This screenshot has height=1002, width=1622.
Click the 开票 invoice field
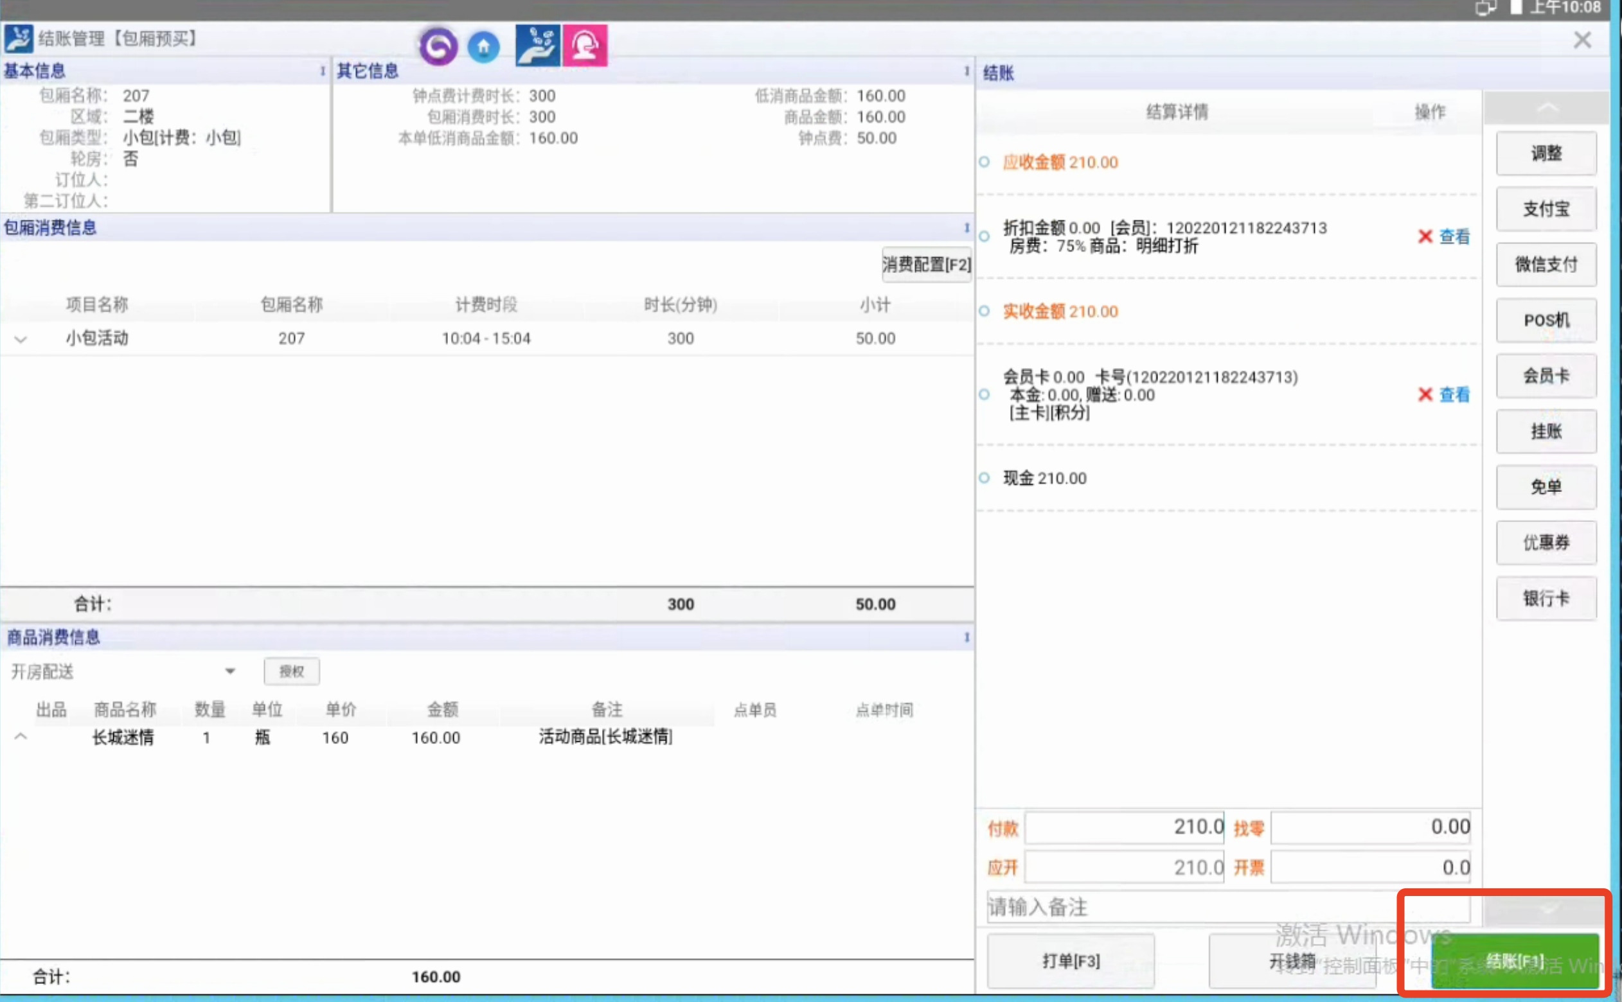1371,868
